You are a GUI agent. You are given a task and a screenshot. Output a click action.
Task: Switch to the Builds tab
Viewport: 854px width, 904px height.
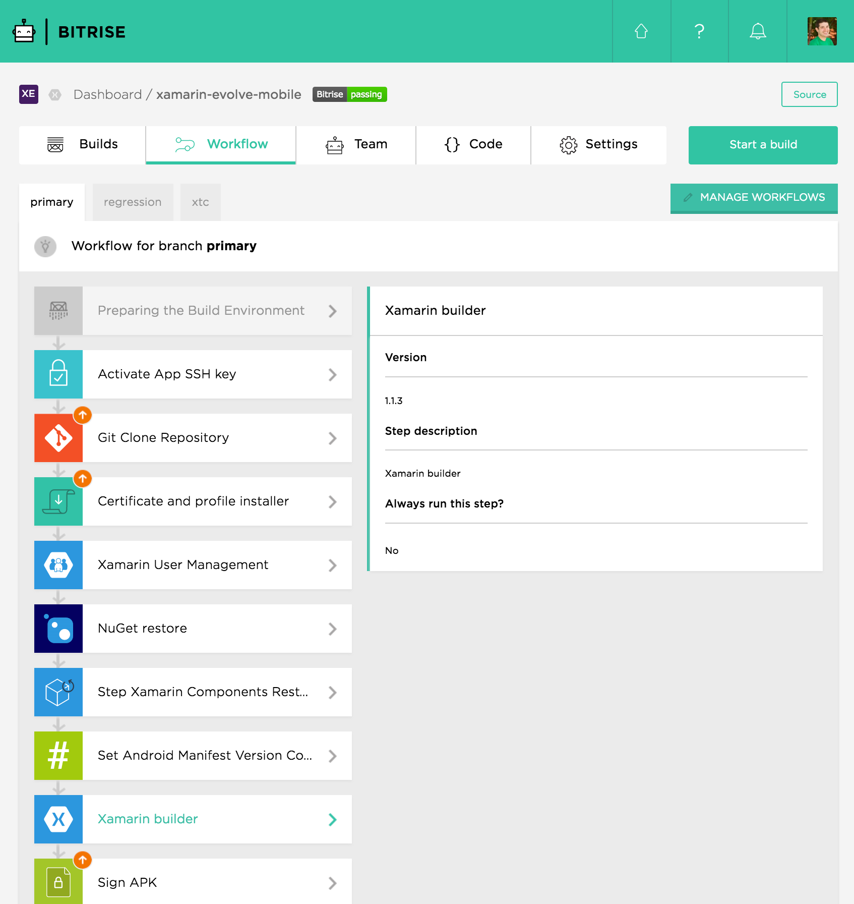point(82,145)
